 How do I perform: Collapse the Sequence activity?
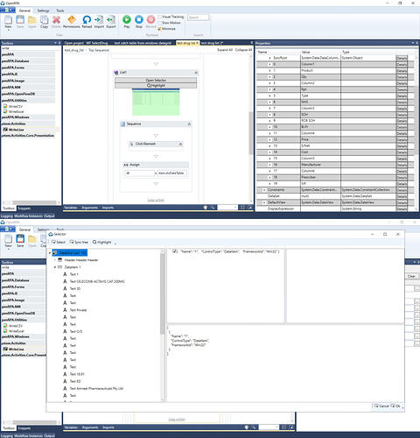tap(189, 124)
